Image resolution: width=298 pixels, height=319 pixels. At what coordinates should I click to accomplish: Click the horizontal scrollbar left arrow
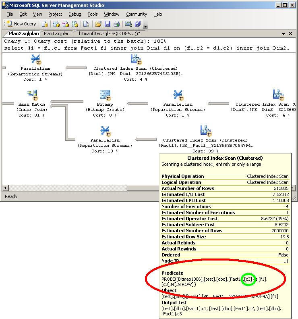click(6, 188)
